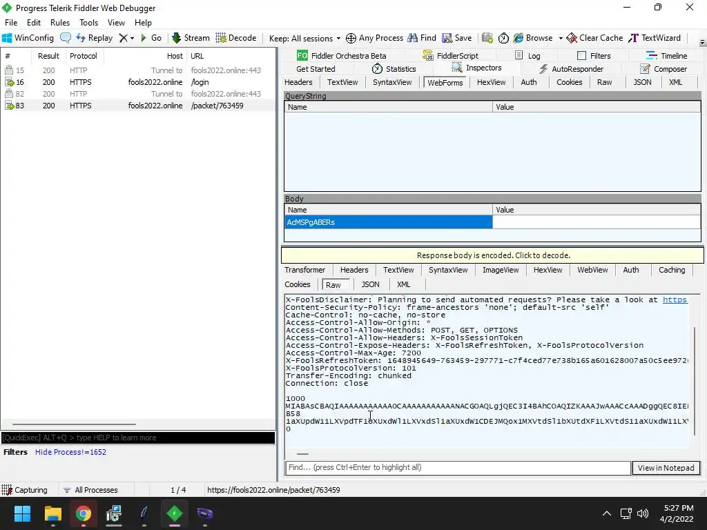Open the Composer tab
The height and width of the screenshot is (530, 707).
(x=664, y=69)
